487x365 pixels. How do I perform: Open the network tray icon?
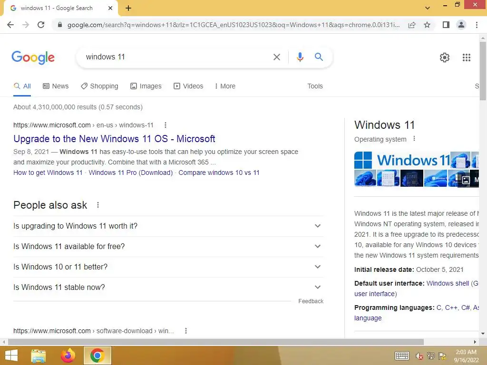431,356
